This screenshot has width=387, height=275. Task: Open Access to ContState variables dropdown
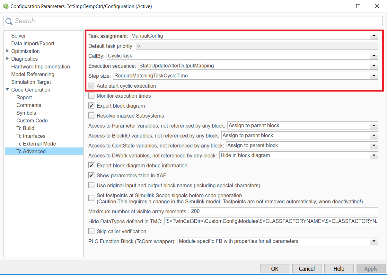374,145
